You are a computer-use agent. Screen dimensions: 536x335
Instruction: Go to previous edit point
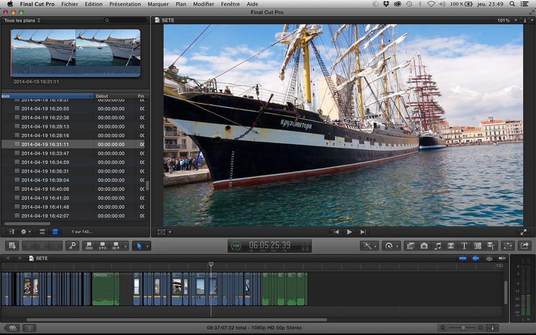(x=336, y=232)
